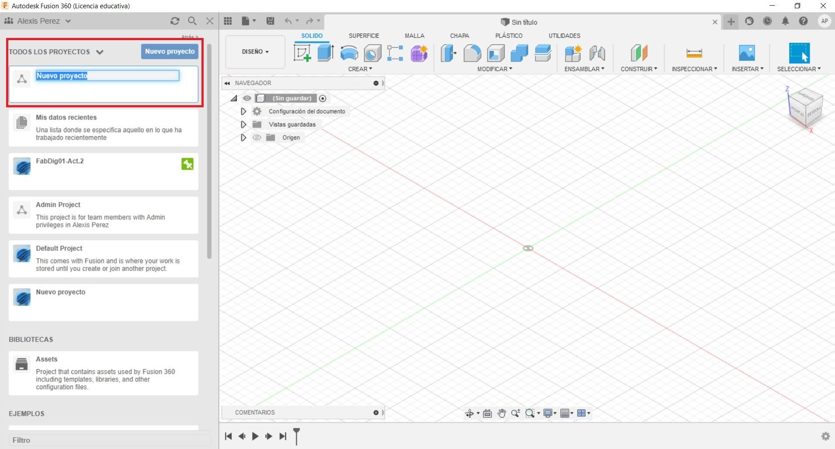Select the Joint tool

coord(597,53)
